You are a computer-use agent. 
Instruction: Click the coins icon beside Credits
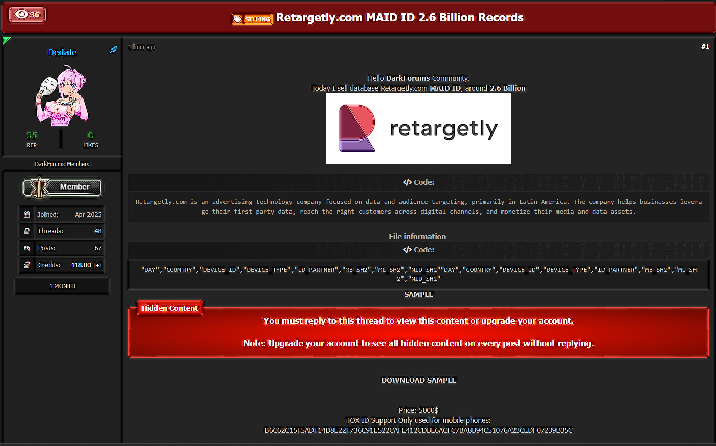tap(27, 265)
